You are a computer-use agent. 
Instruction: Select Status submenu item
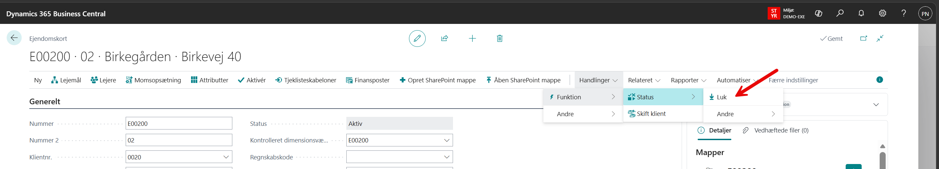pos(663,97)
